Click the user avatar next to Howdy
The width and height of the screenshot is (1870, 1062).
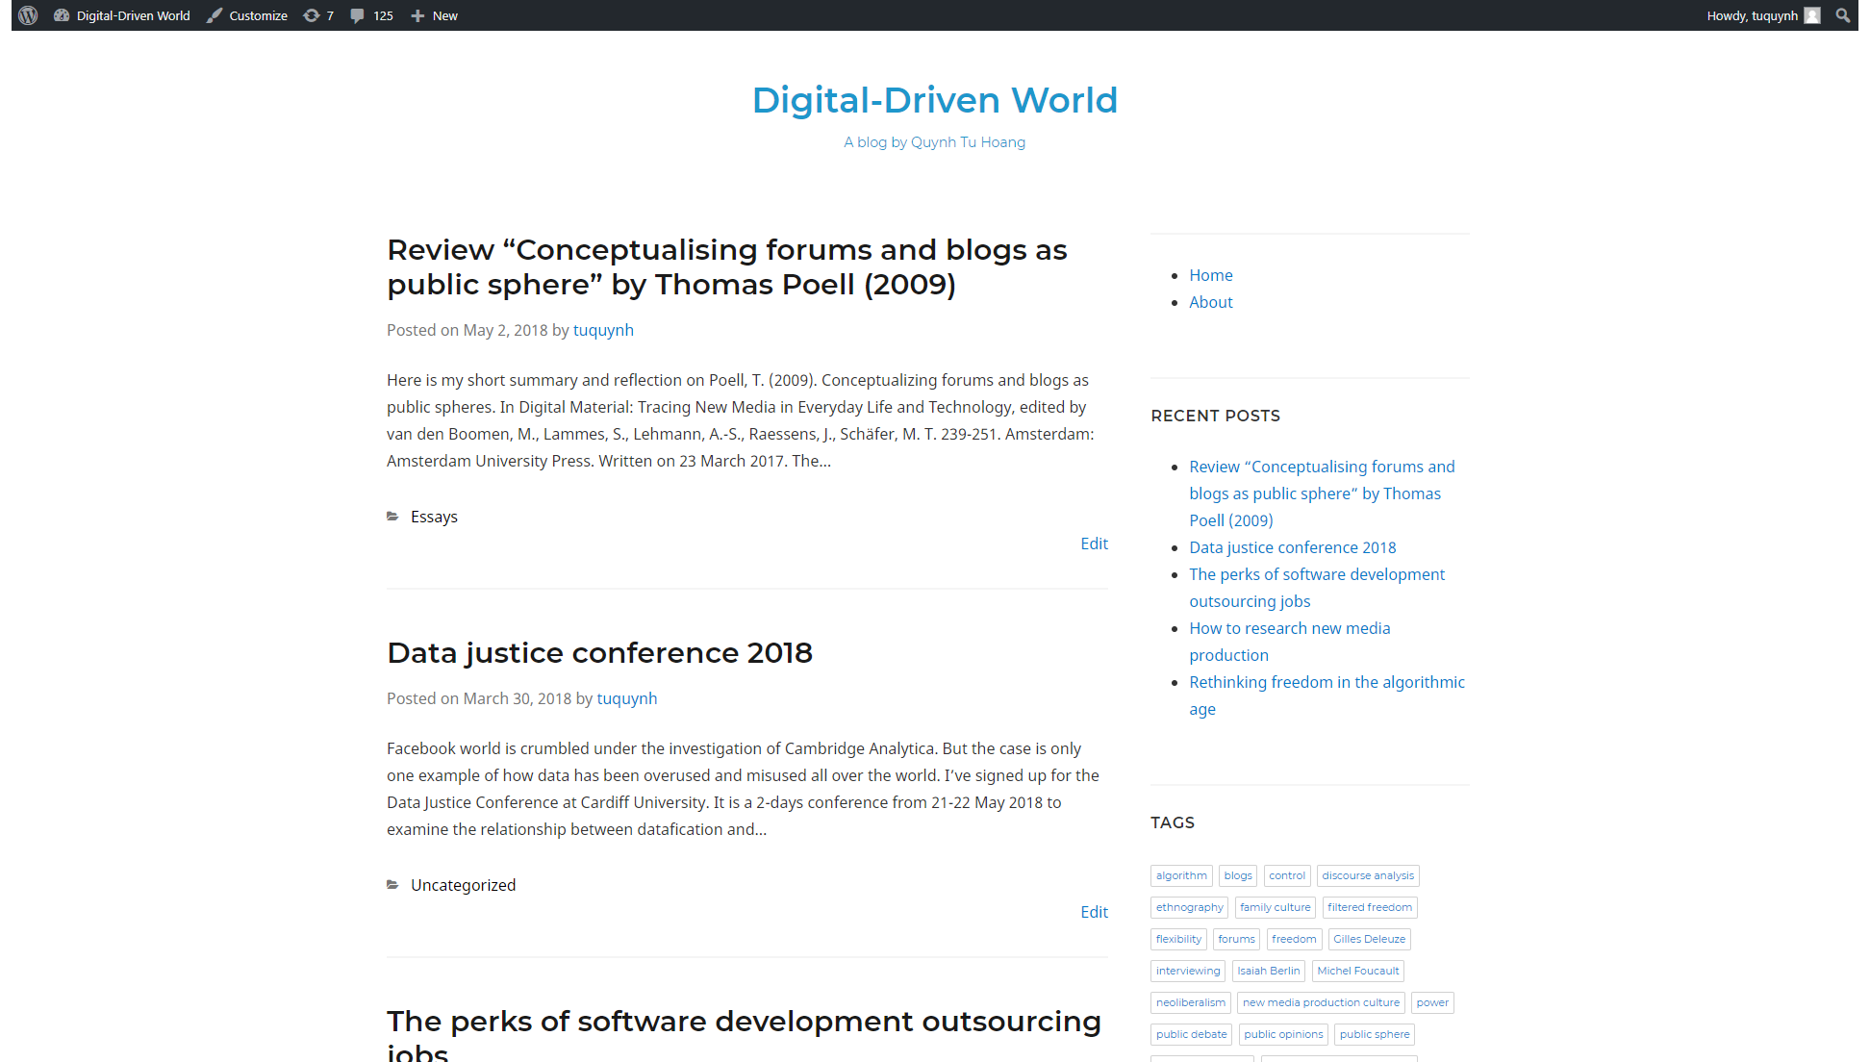(x=1812, y=15)
